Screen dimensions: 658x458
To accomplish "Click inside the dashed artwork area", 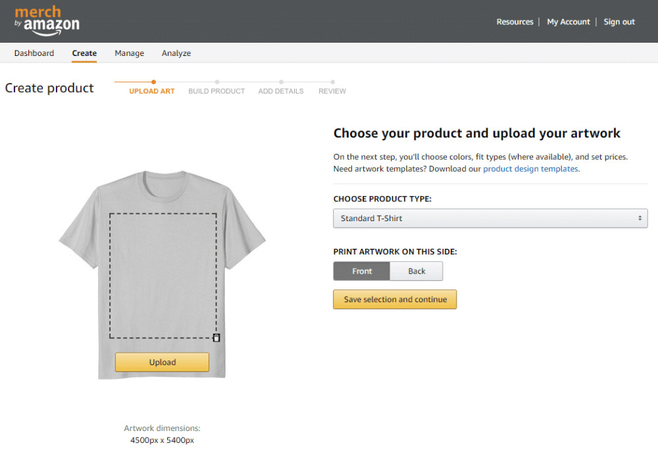I will coord(163,275).
